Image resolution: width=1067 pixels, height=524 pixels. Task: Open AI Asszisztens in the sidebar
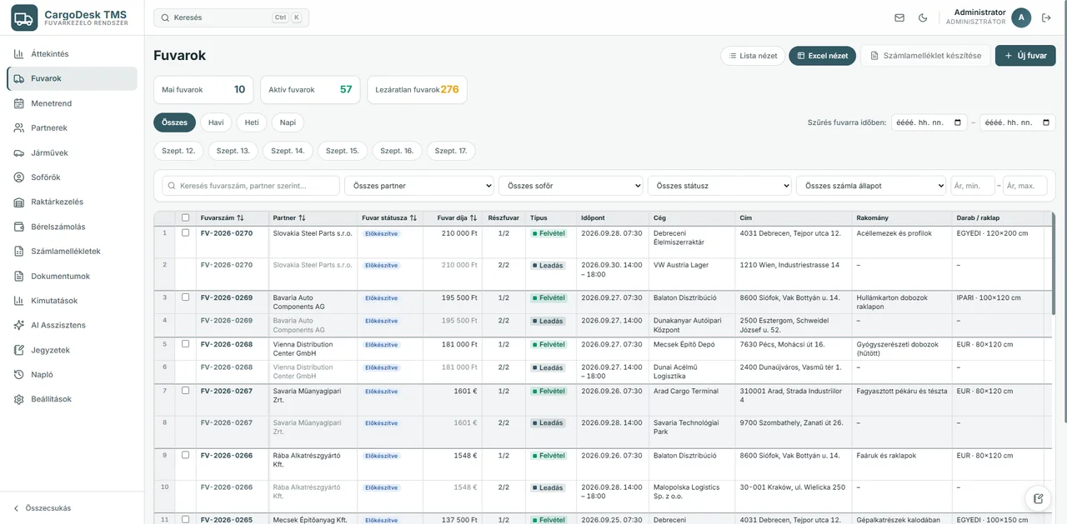coord(72,325)
